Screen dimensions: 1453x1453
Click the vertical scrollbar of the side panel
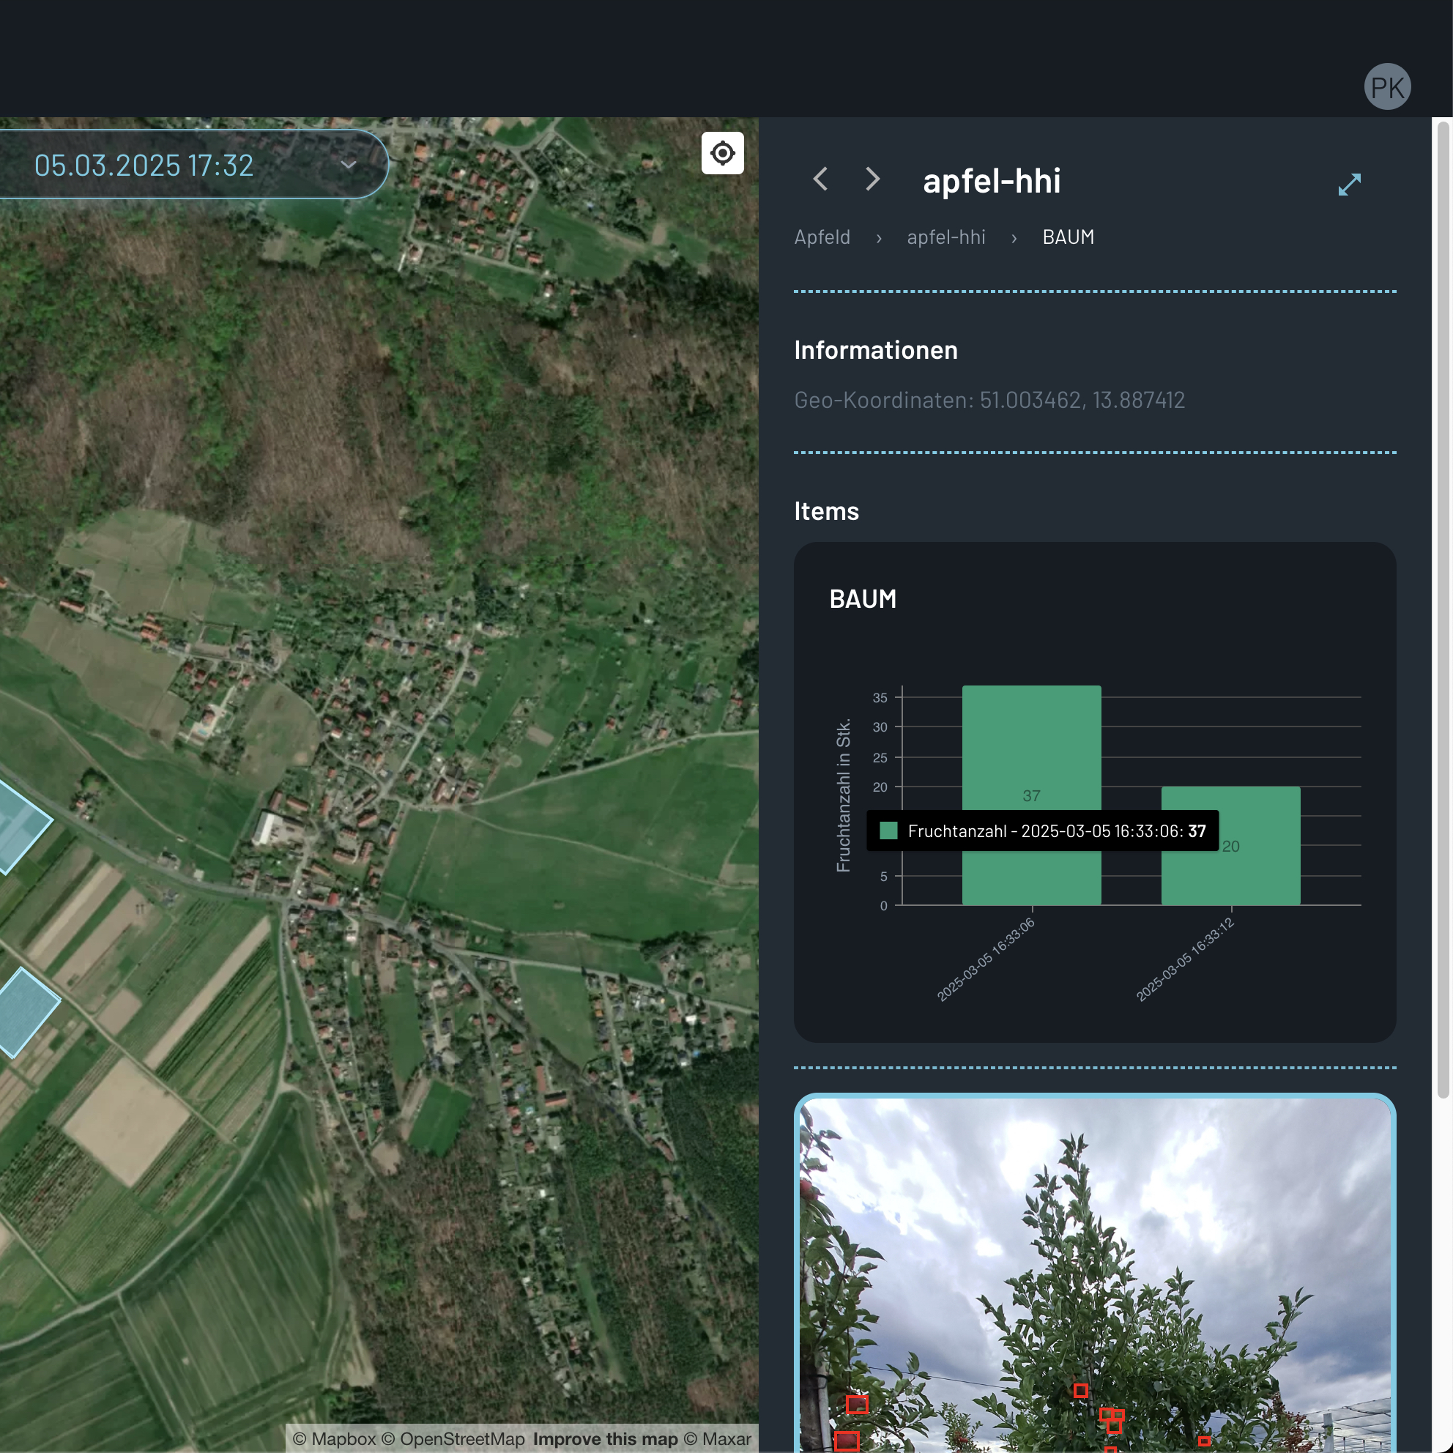point(1443,609)
